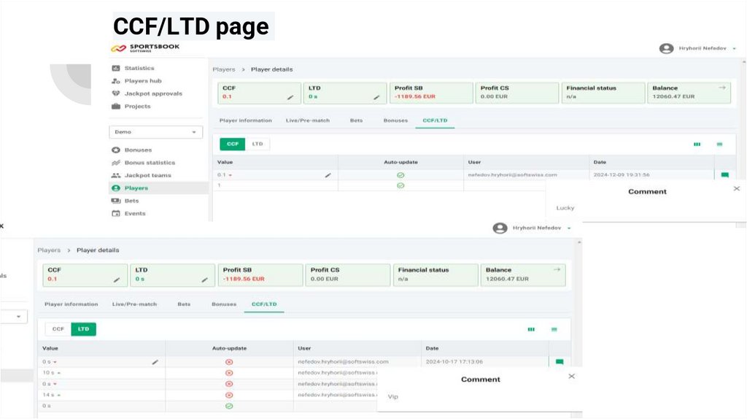Open Jackpot teams in the sidebar
Screen dimensions: 747x419
[147, 175]
